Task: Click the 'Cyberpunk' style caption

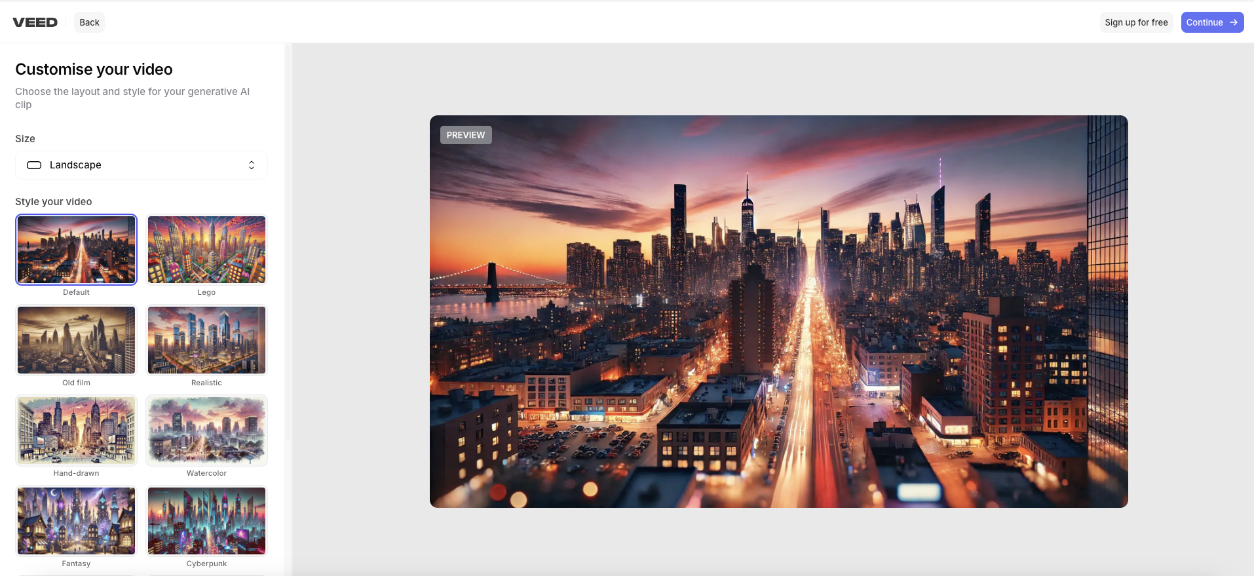Action: [206, 564]
